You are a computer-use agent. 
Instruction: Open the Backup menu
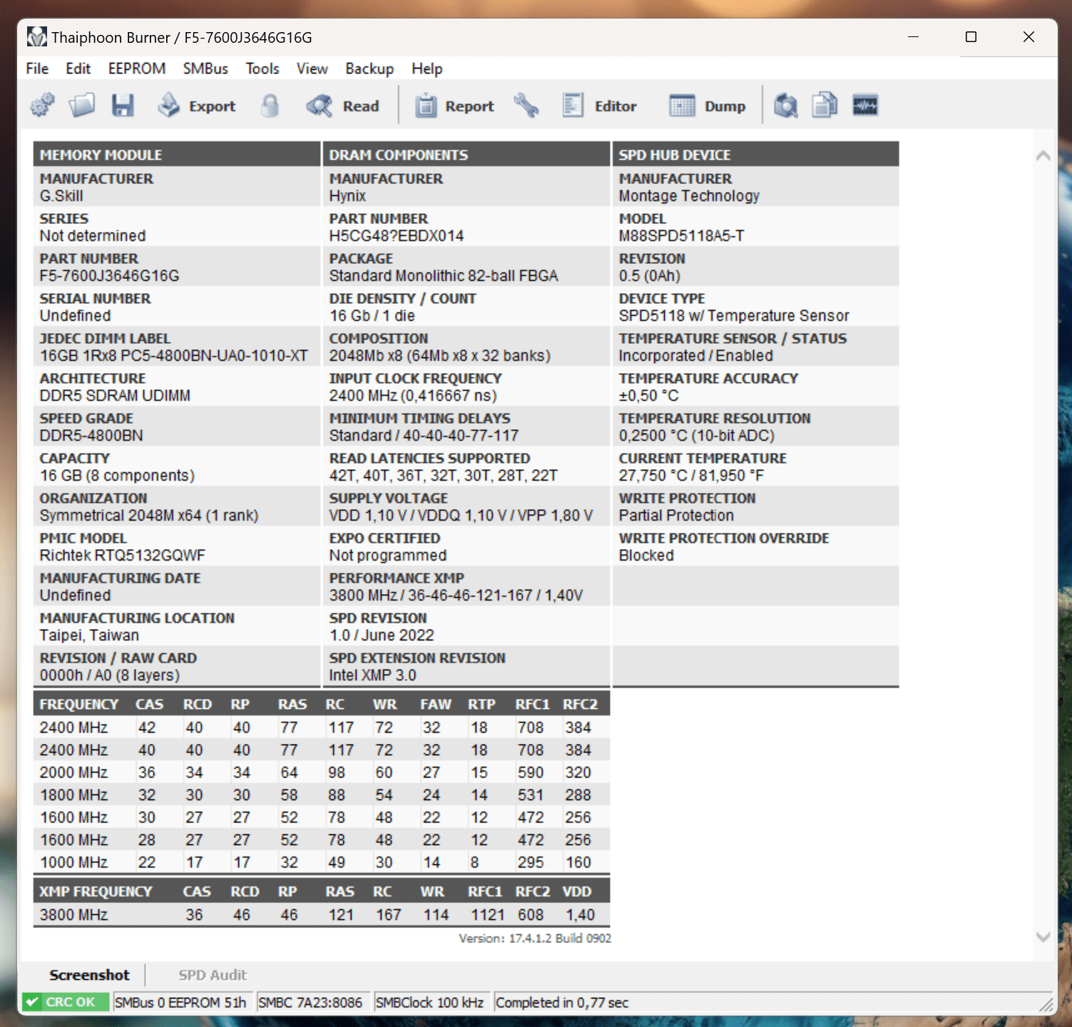369,68
